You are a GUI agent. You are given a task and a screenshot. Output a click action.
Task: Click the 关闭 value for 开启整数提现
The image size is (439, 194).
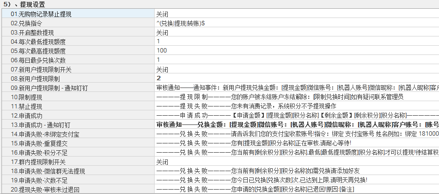[162, 33]
